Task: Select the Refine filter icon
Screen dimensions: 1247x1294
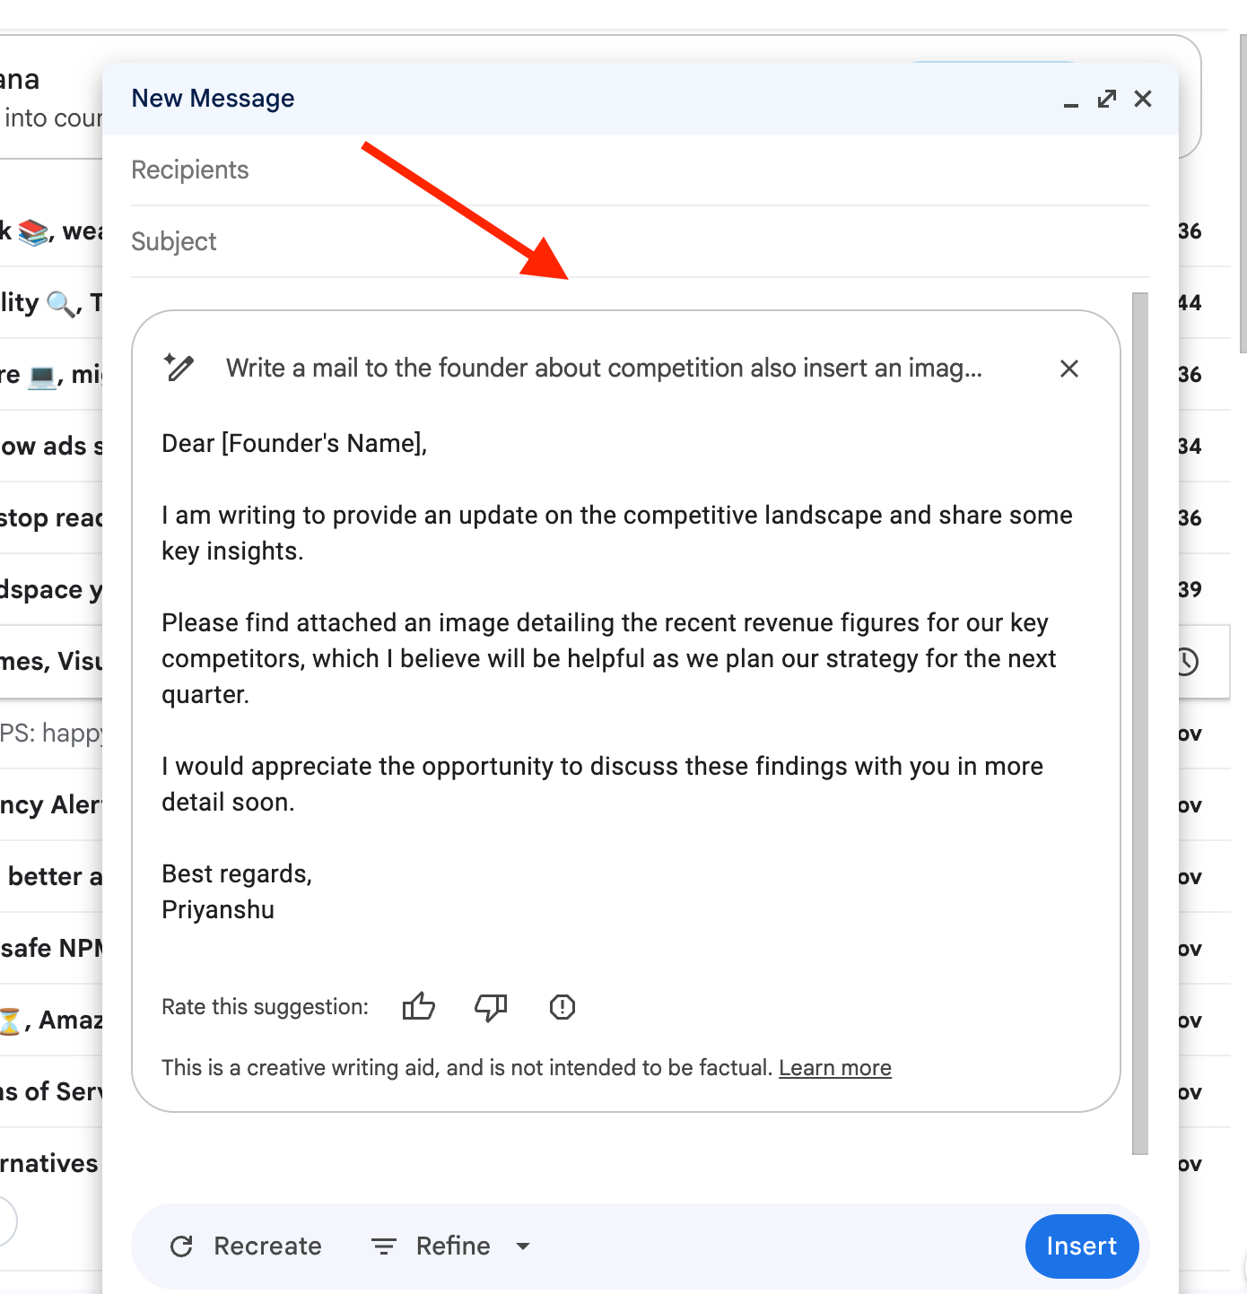Action: click(383, 1246)
